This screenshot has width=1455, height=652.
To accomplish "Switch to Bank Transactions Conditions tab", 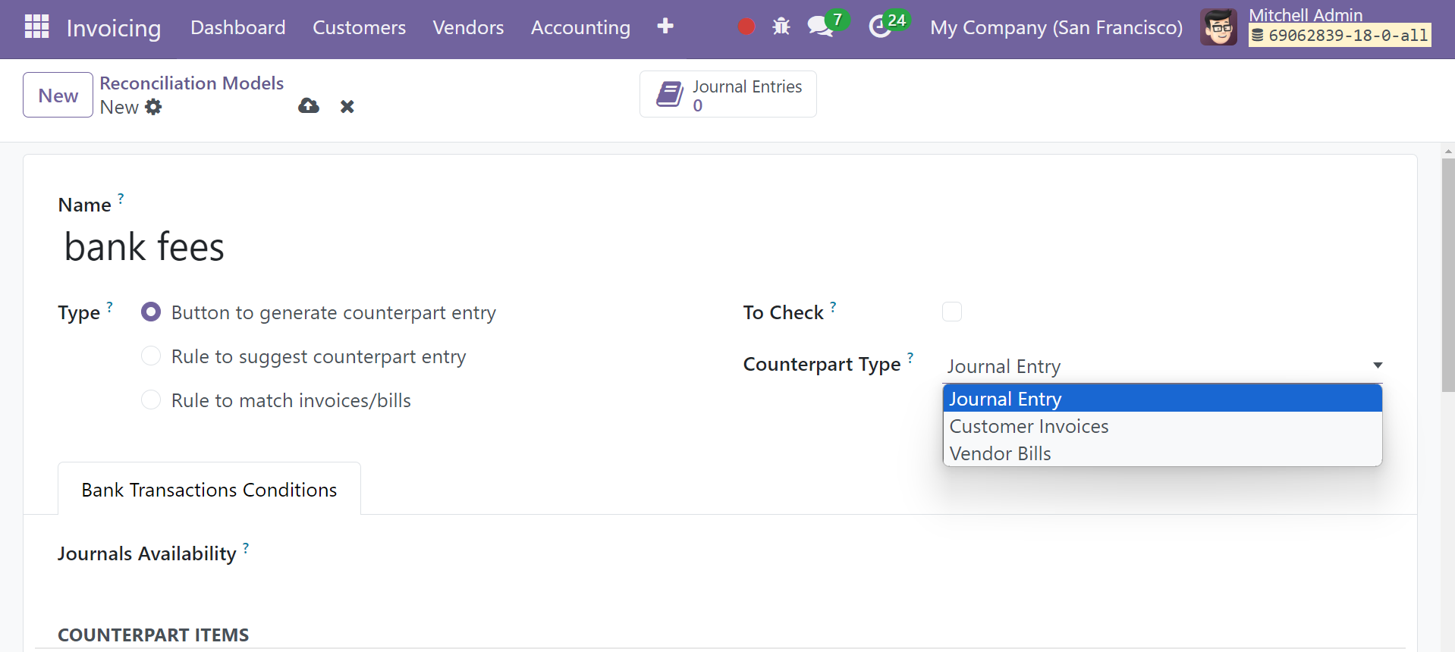I will pyautogui.click(x=209, y=490).
